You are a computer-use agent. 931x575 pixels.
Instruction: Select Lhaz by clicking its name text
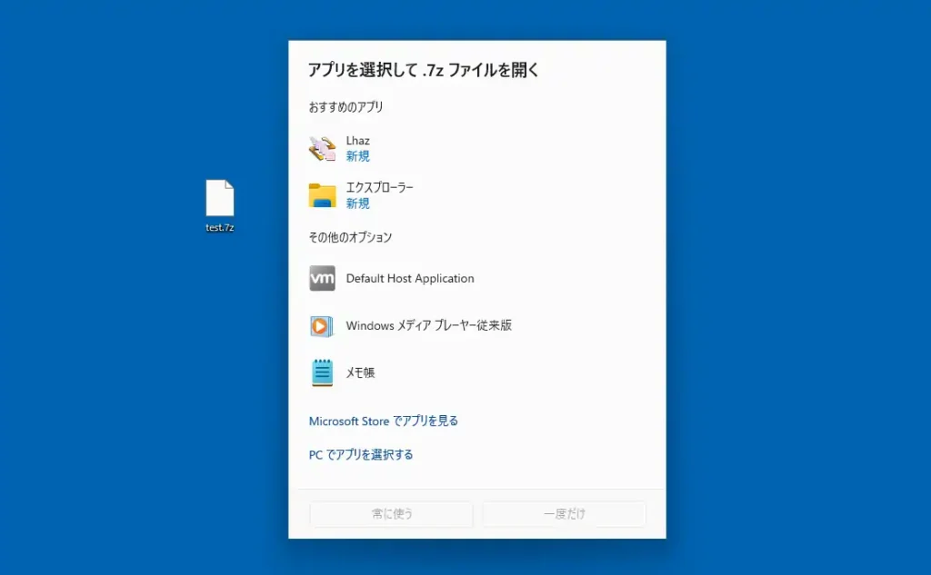click(x=357, y=140)
